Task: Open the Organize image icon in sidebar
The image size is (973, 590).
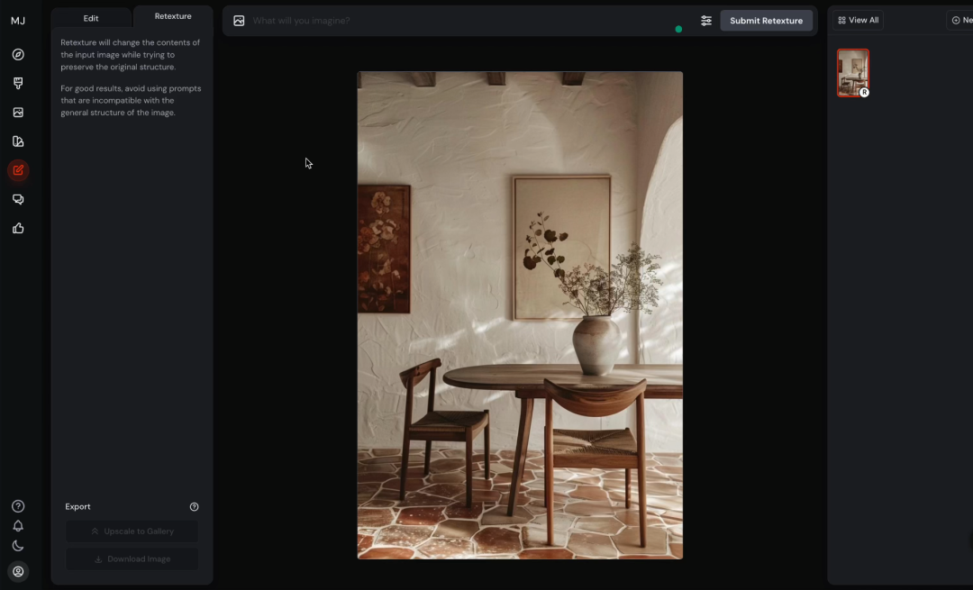Action: (x=18, y=113)
